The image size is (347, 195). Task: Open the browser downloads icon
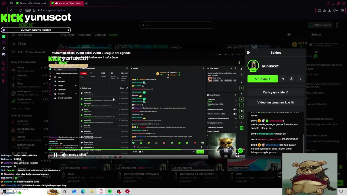pyautogui.click(x=329, y=10)
